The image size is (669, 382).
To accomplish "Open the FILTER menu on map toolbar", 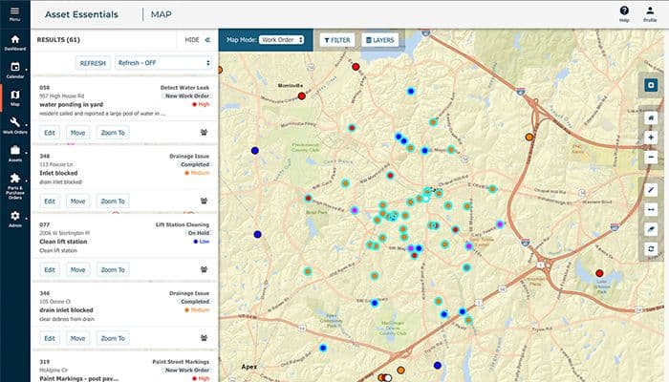I will pyautogui.click(x=336, y=40).
